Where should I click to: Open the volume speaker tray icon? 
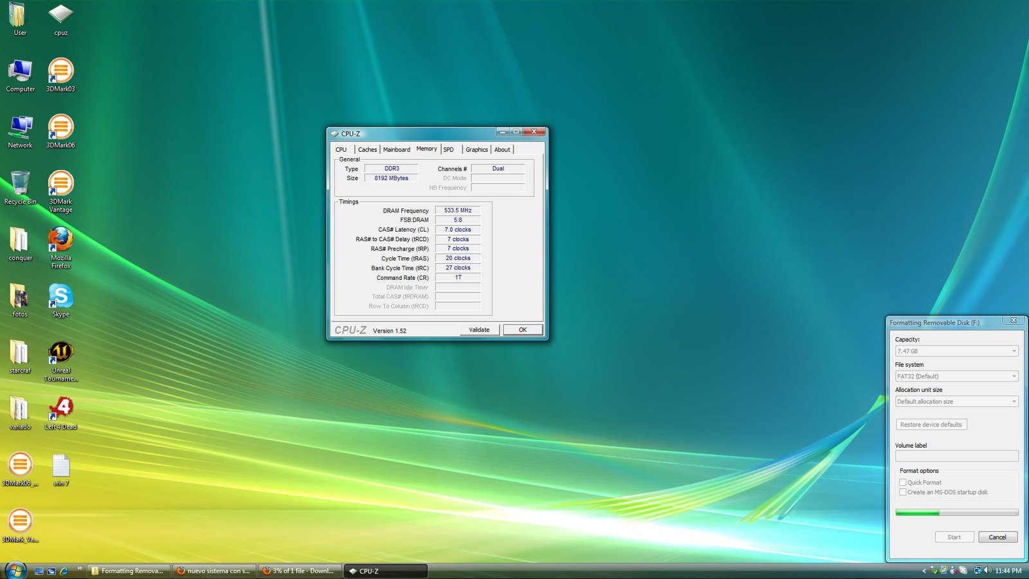[x=988, y=571]
